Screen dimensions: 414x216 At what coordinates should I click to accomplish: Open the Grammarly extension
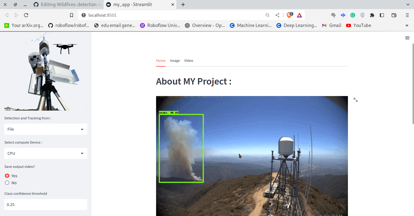click(x=352, y=15)
